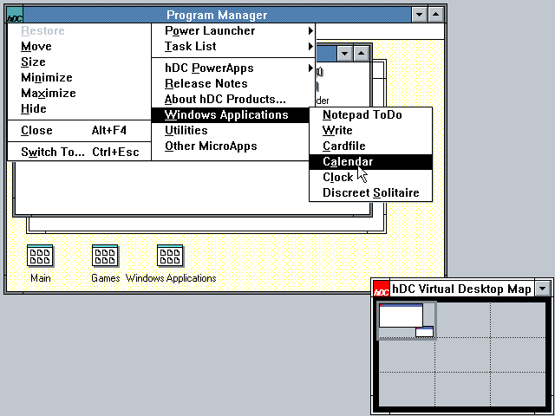Click inner group window's minimize down arrow

[345, 54]
